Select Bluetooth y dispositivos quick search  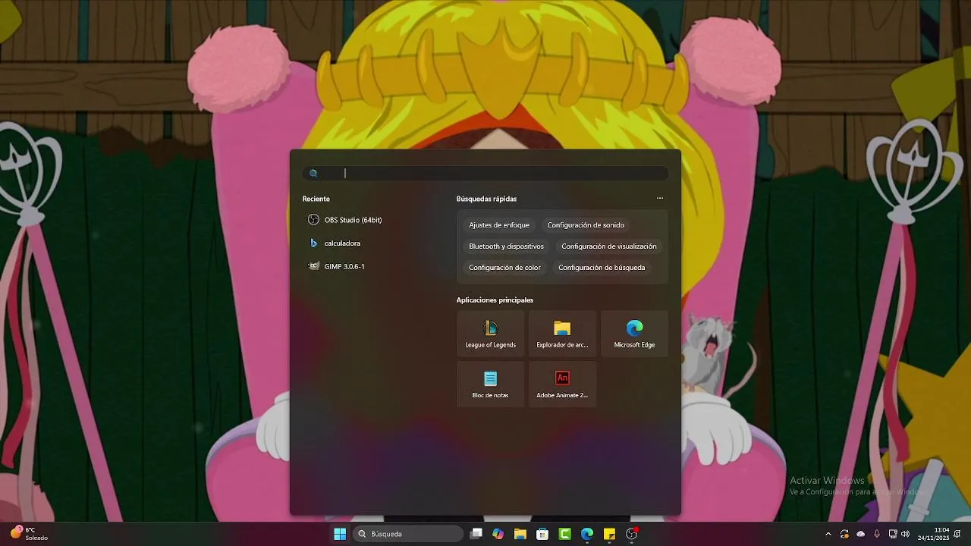[x=506, y=246]
